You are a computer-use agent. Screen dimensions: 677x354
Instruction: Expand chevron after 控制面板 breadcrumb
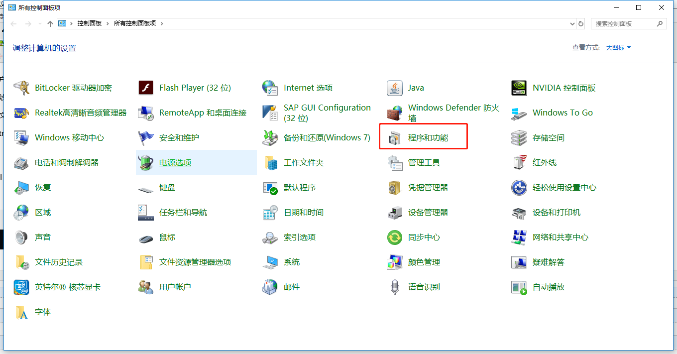(108, 23)
